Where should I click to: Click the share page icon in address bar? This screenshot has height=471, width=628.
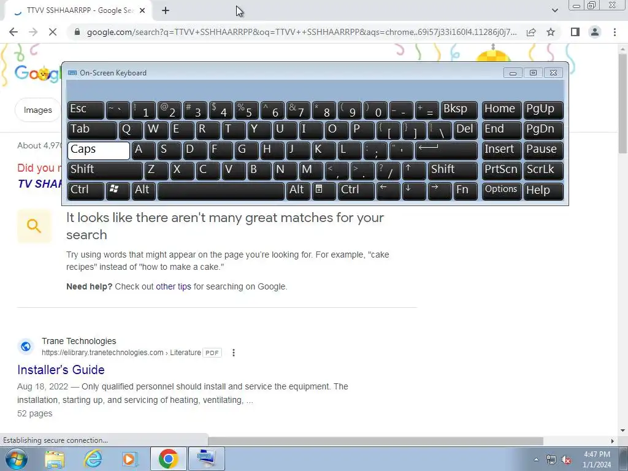[531, 32]
